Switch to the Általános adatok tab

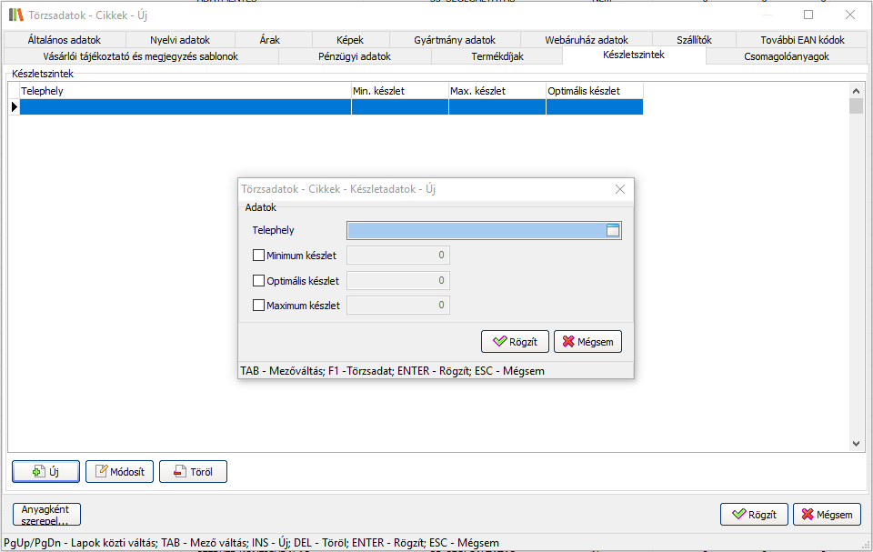click(x=64, y=40)
